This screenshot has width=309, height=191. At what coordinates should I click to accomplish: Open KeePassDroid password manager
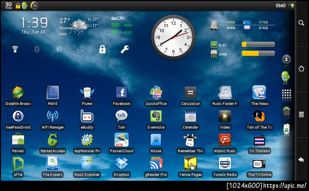point(18,116)
